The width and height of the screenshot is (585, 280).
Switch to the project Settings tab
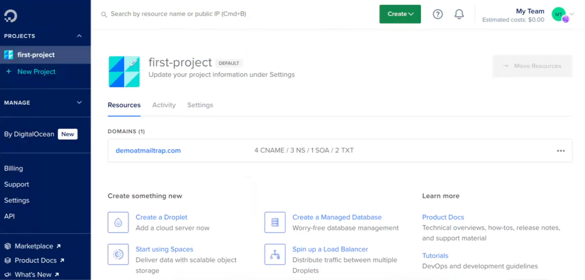200,105
